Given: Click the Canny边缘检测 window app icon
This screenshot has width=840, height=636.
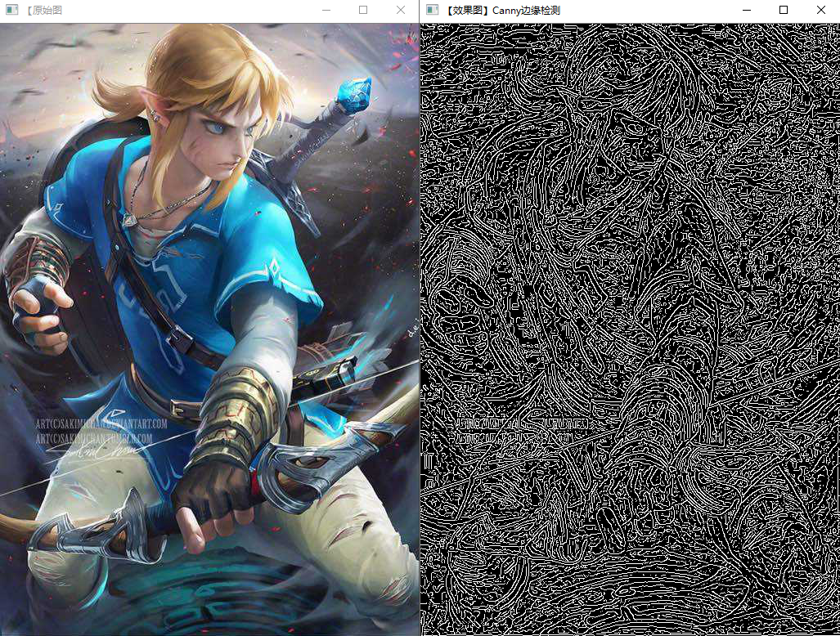Looking at the screenshot, I should click(x=432, y=10).
